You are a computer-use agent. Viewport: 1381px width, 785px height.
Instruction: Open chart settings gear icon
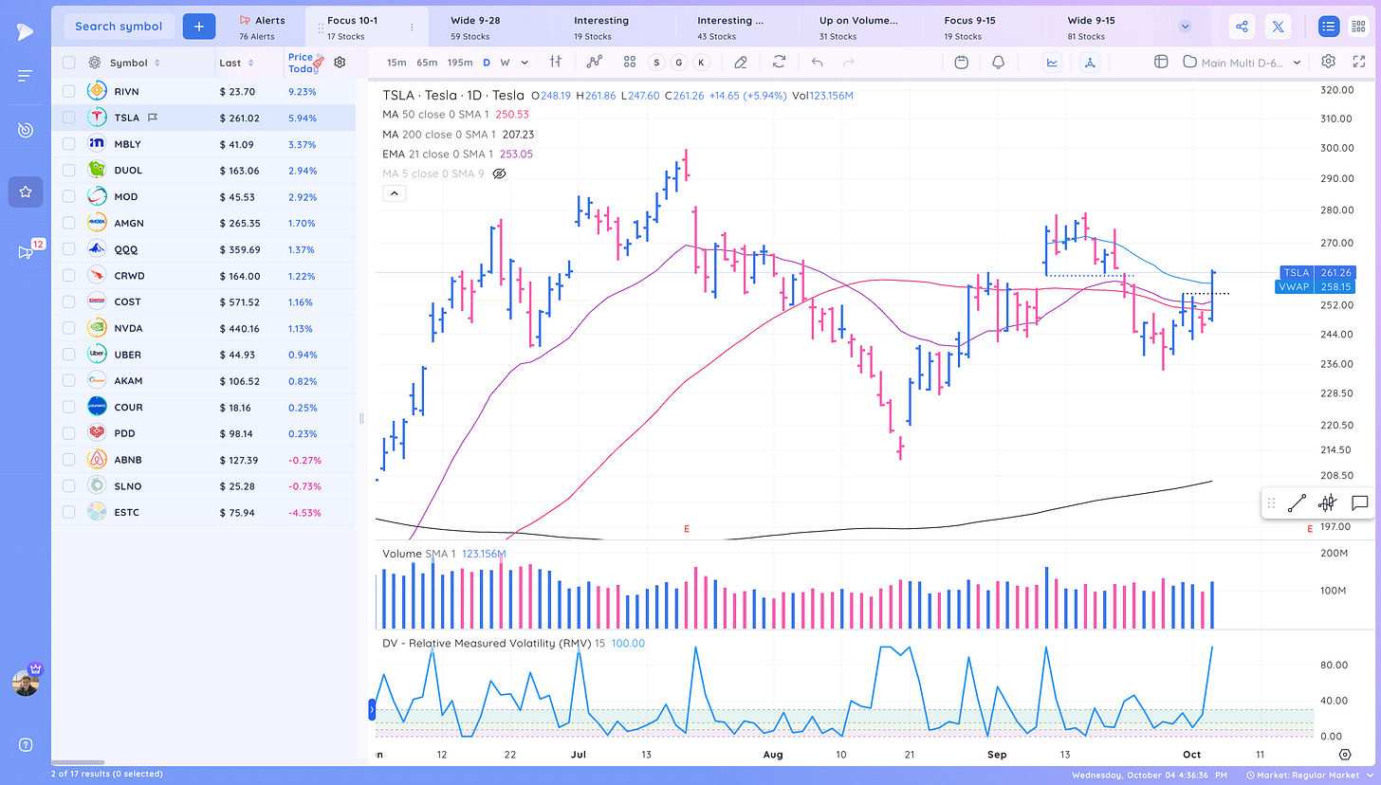(x=1328, y=62)
